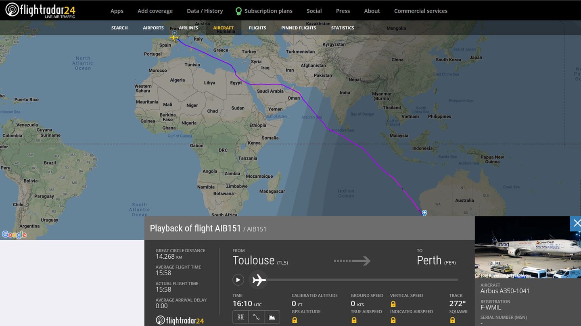Screen dimensions: 581x326
Task: Click the yellow aircraft icon over France
Action: pyautogui.click(x=174, y=38)
